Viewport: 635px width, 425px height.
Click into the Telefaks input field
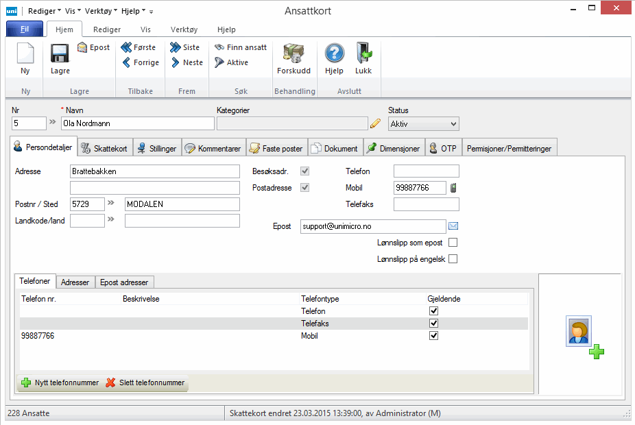click(426, 204)
